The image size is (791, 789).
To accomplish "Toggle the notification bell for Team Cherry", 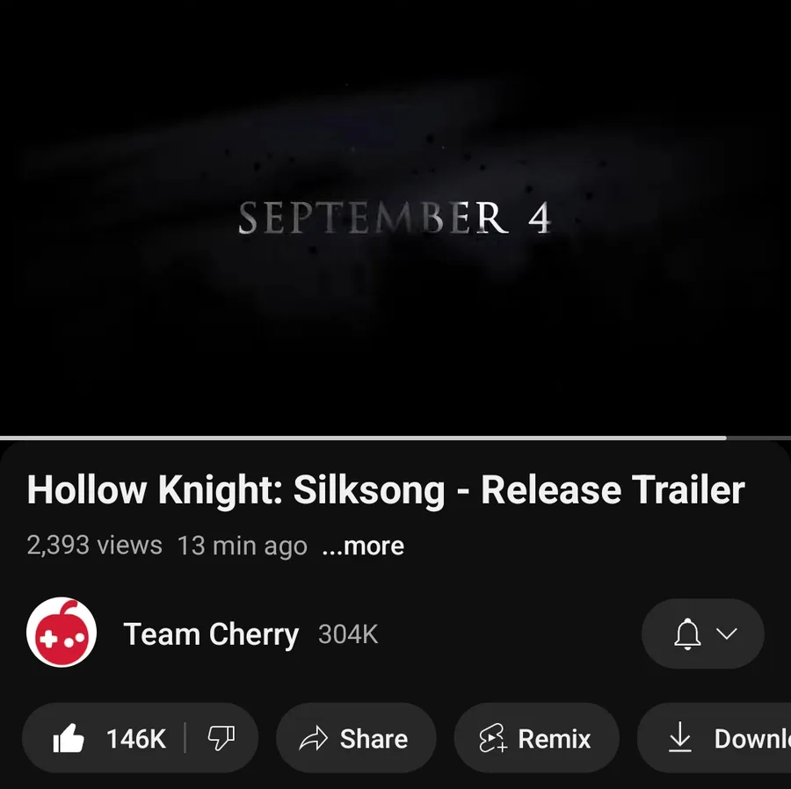I will point(687,633).
